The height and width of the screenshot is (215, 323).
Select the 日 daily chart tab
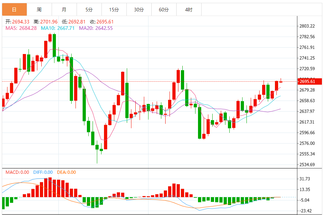tap(14, 10)
